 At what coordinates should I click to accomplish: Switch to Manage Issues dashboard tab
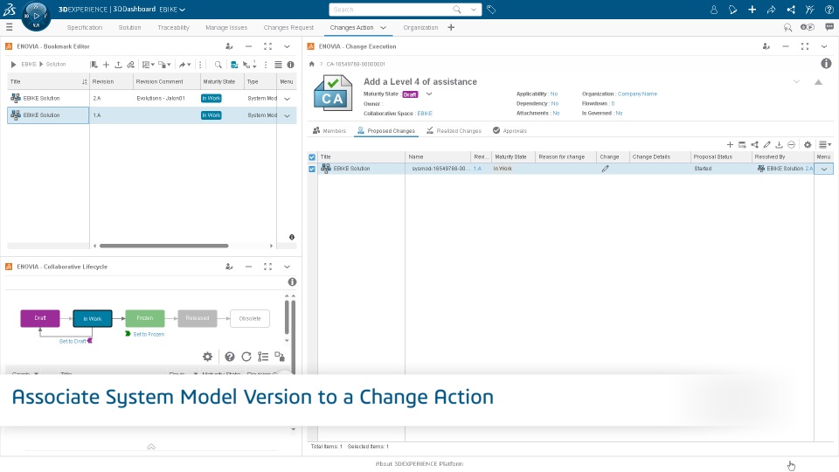[226, 27]
